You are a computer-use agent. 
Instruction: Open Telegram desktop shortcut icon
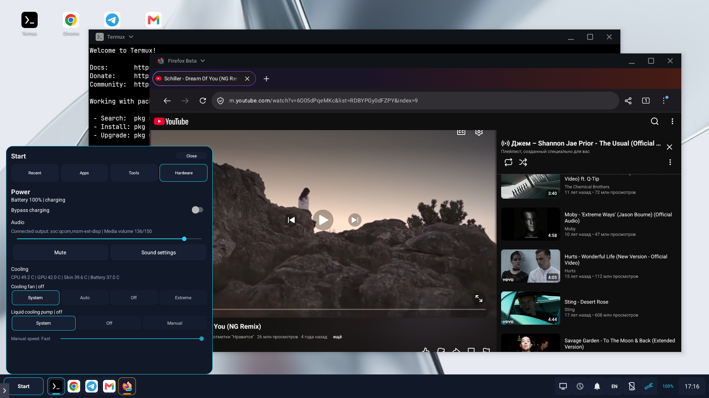pyautogui.click(x=112, y=20)
